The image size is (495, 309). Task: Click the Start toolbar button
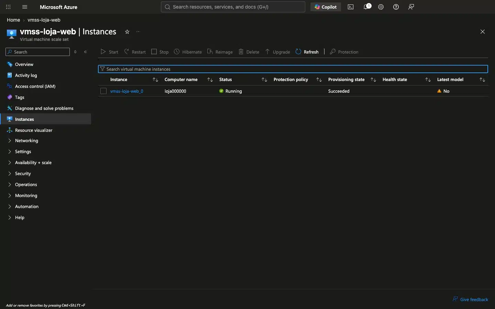pyautogui.click(x=109, y=52)
